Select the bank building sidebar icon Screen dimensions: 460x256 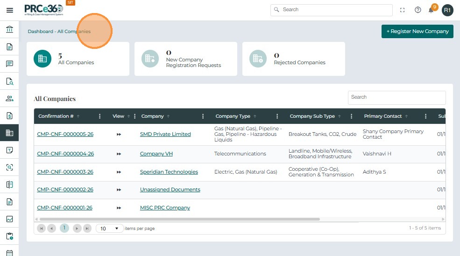tap(9, 30)
